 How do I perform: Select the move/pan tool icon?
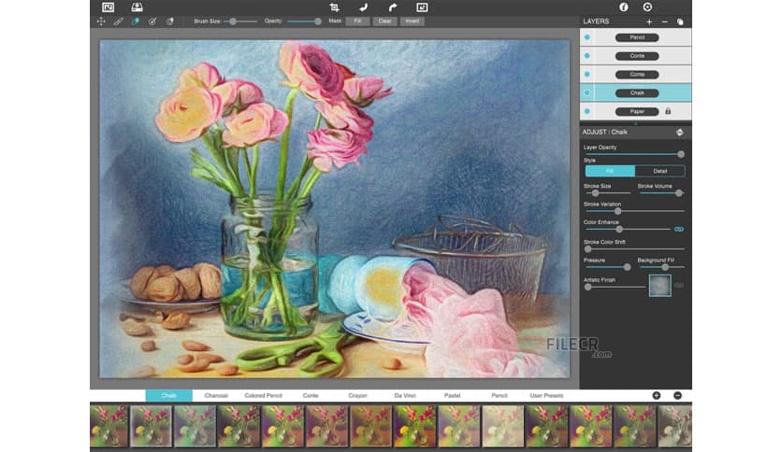click(x=101, y=21)
